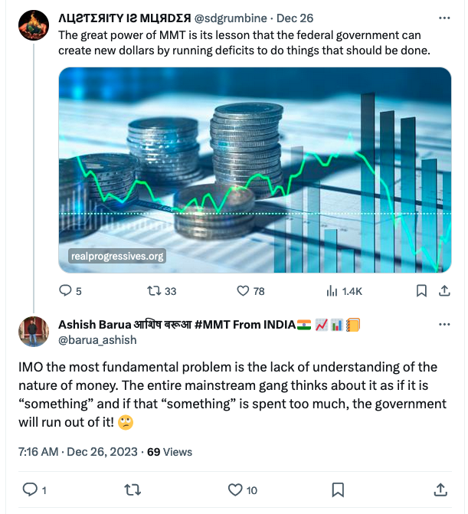468x514 pixels.
Task: Open the AUSTERITY IS MURDER profile avatar
Action: coord(33,26)
